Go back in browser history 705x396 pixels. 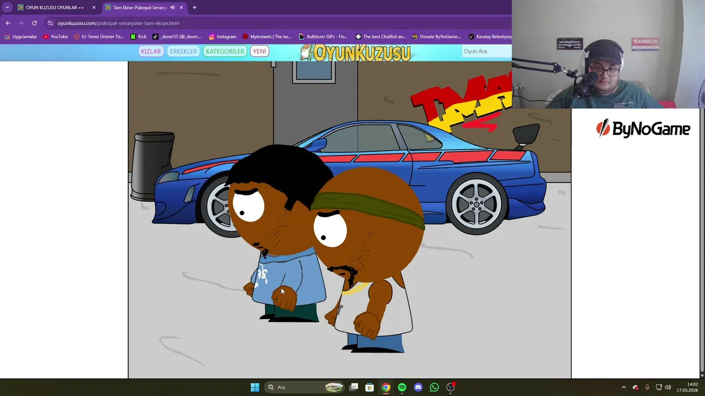(8, 23)
